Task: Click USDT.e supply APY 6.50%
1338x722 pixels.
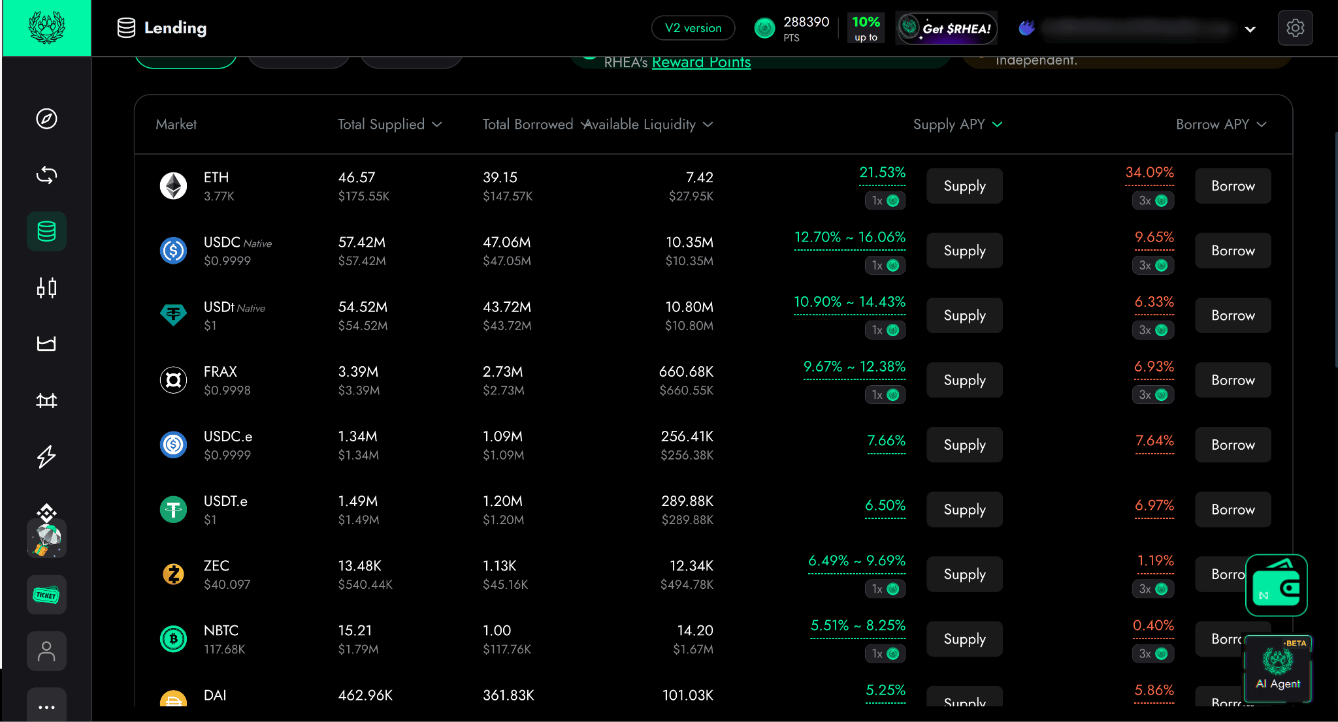Action: [x=885, y=505]
